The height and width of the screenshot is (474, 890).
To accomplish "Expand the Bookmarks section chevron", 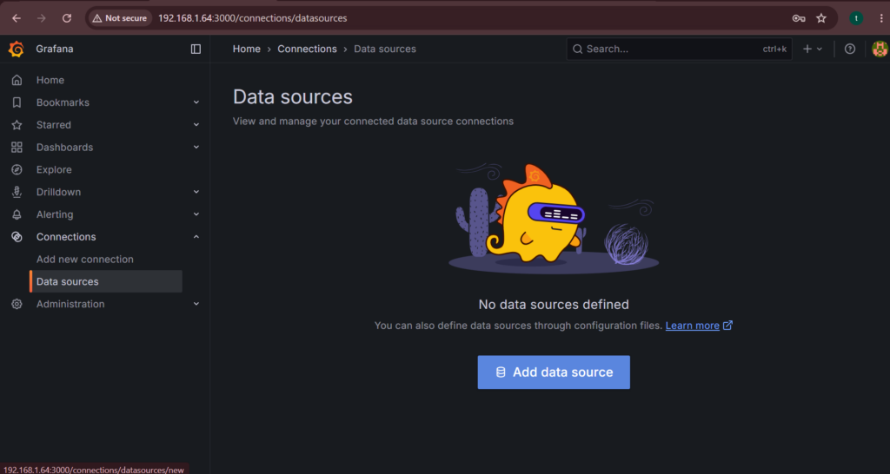I will click(196, 102).
